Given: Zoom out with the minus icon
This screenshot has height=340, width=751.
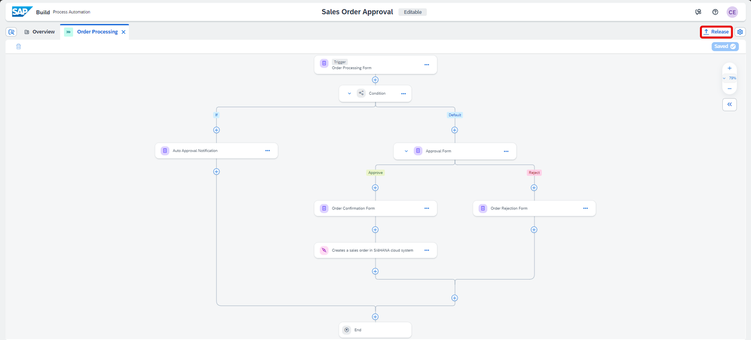Looking at the screenshot, I should 730,89.
